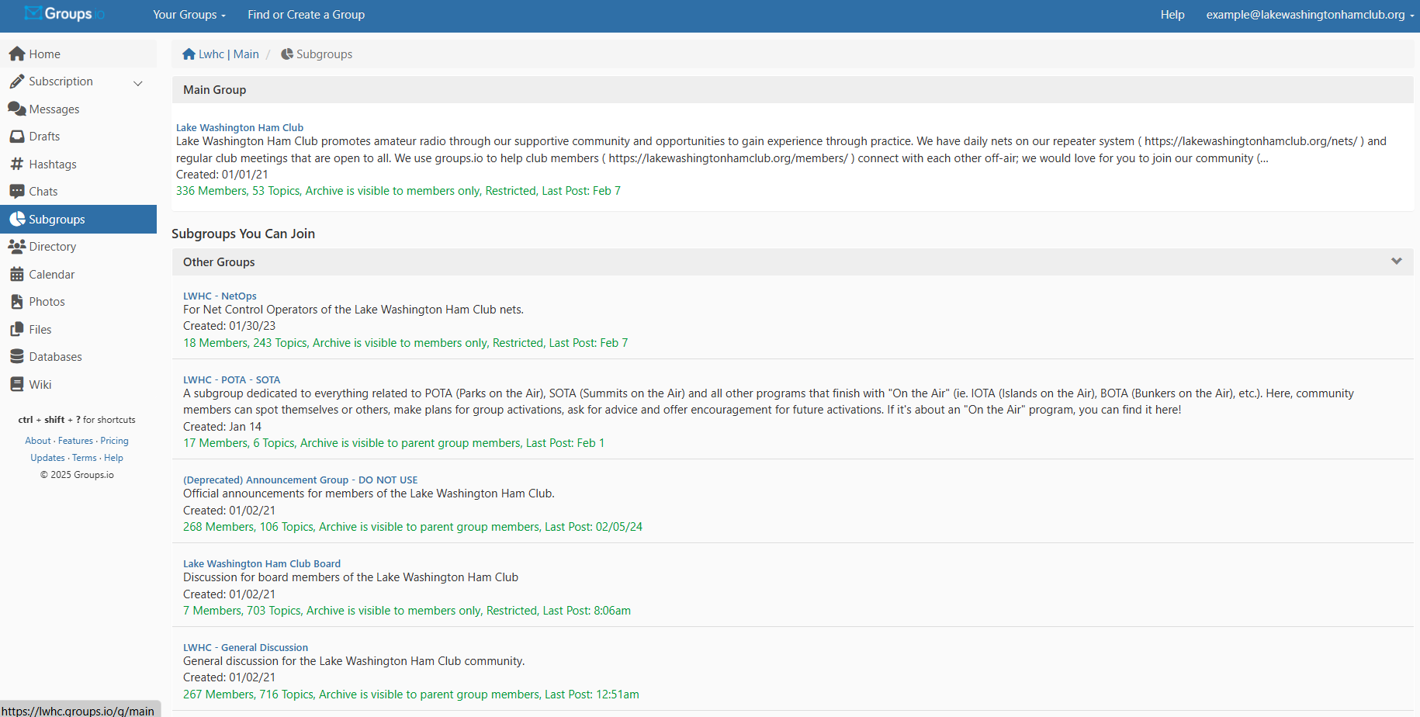
Task: Open Help in top navigation bar
Action: pyautogui.click(x=1172, y=15)
